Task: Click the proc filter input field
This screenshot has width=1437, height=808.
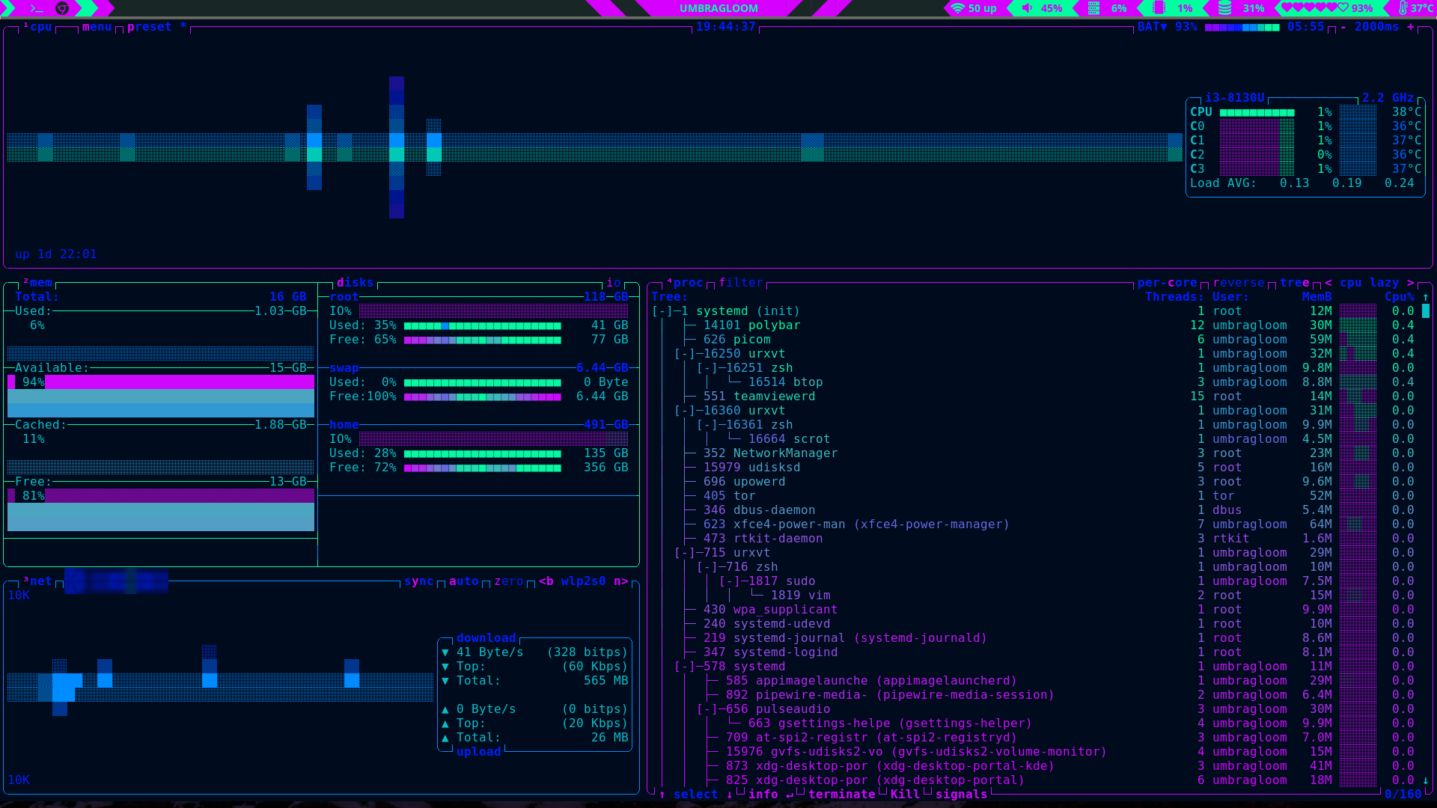Action: tap(740, 283)
